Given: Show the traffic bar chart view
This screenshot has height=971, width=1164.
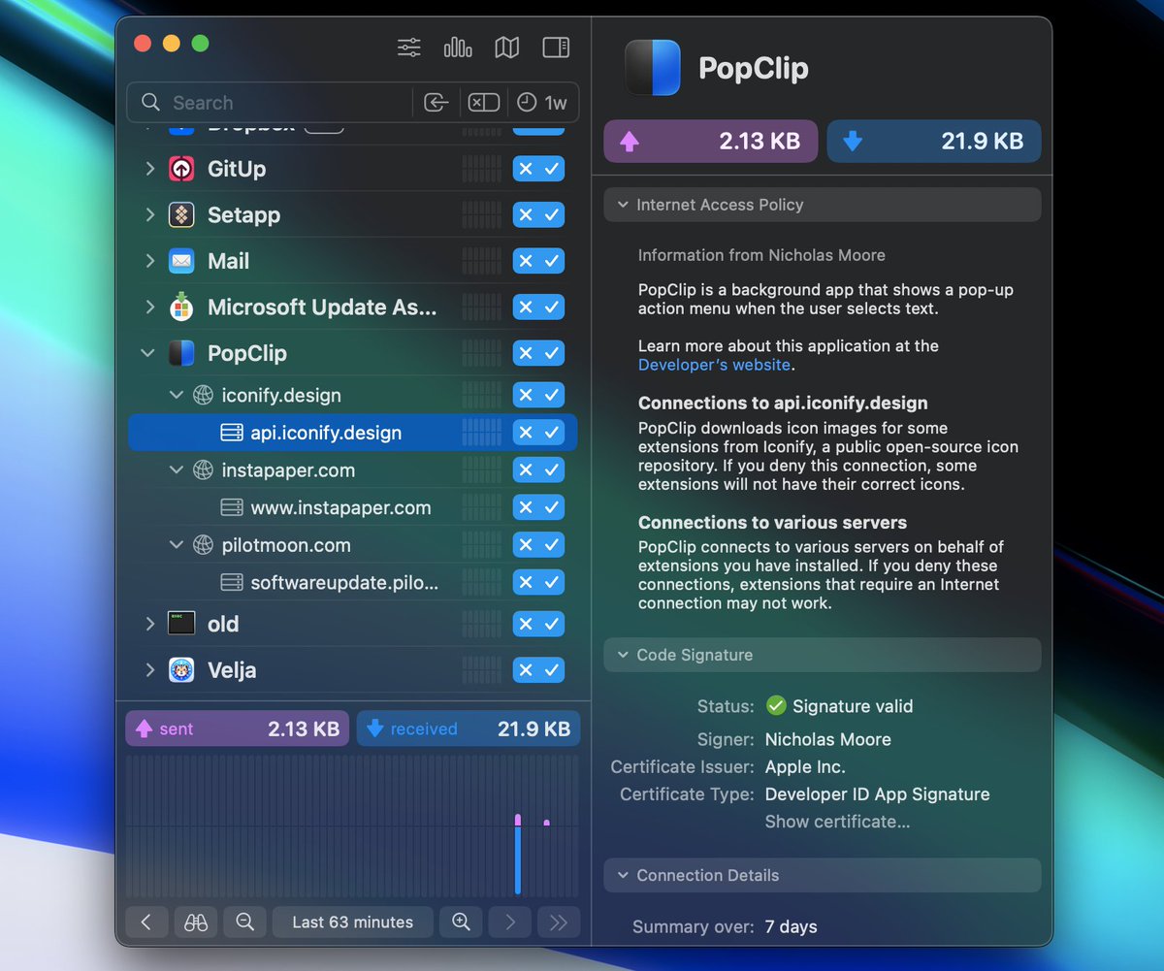Looking at the screenshot, I should [458, 47].
